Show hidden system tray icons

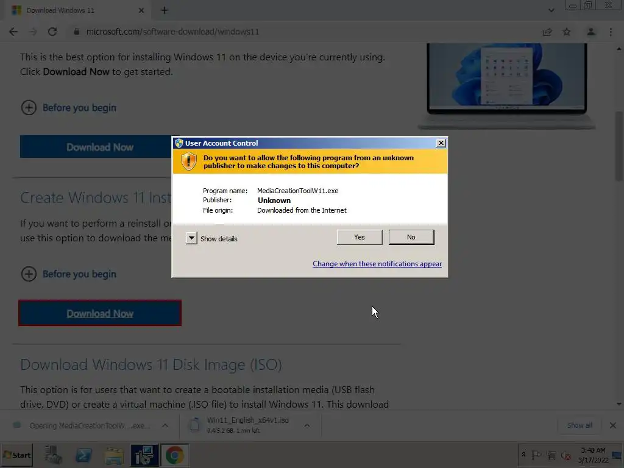(523, 455)
